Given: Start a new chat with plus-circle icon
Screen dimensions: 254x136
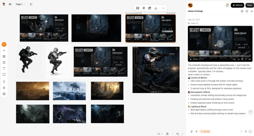Looking at the screenshot, I should [x=242, y=11].
